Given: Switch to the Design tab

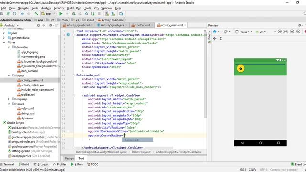Looking at the screenshot, I should pos(69,158).
